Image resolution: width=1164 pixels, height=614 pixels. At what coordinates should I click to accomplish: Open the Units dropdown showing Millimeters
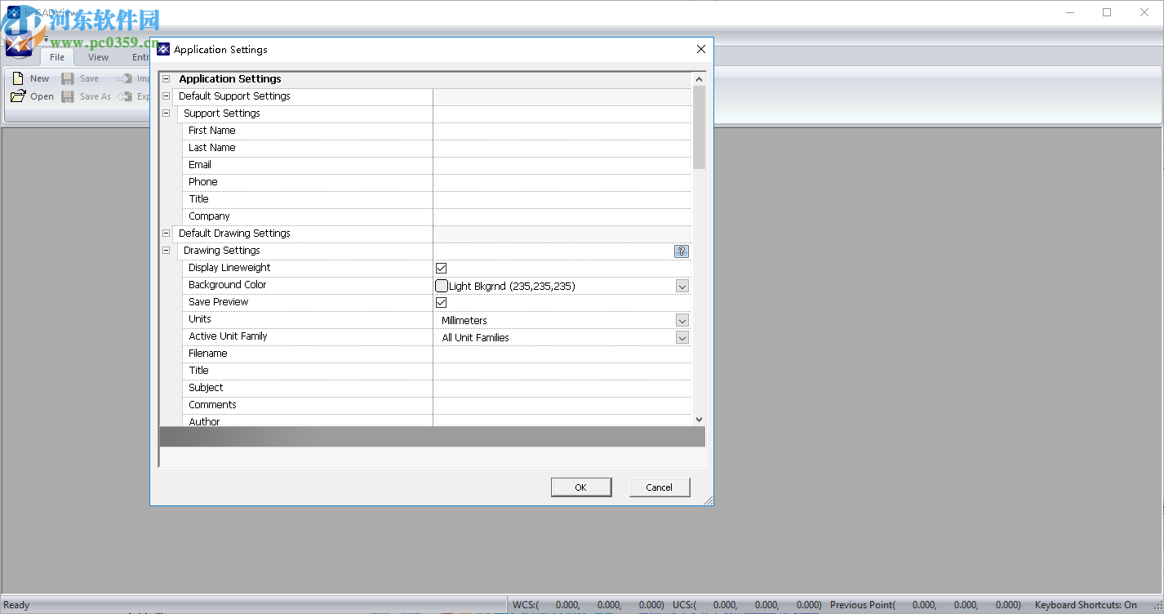pyautogui.click(x=682, y=320)
